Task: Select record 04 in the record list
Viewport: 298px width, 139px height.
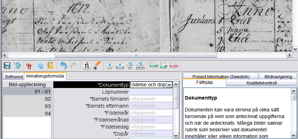Action: (27, 114)
